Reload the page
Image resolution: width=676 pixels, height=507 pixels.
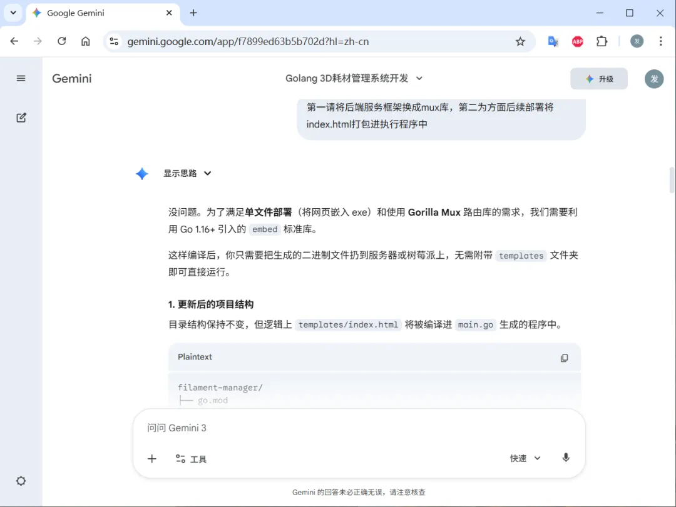[x=61, y=41]
